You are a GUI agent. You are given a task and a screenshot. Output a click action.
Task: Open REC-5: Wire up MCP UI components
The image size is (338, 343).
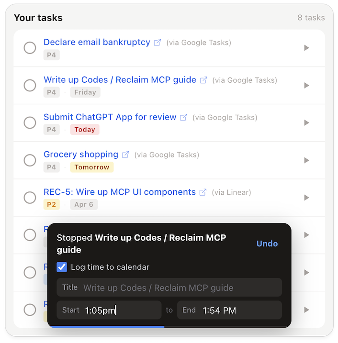pyautogui.click(x=120, y=192)
